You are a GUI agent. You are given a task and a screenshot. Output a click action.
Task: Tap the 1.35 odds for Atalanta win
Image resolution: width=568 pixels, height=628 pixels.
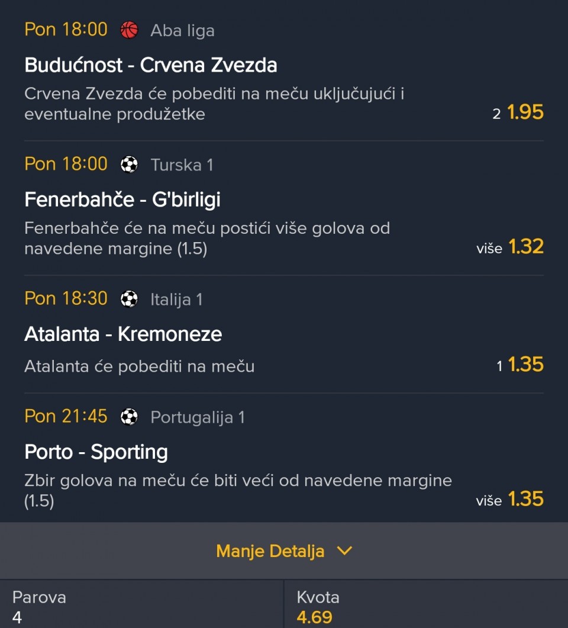[x=525, y=365]
